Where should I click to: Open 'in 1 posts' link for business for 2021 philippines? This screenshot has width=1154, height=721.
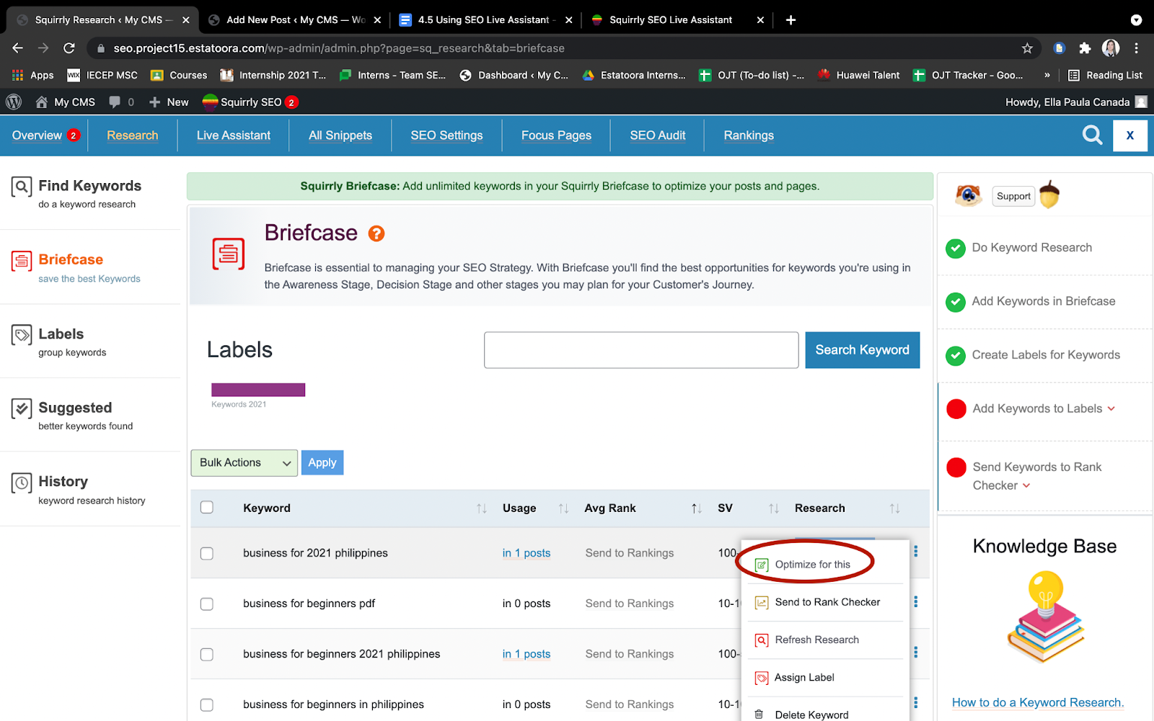click(x=527, y=553)
